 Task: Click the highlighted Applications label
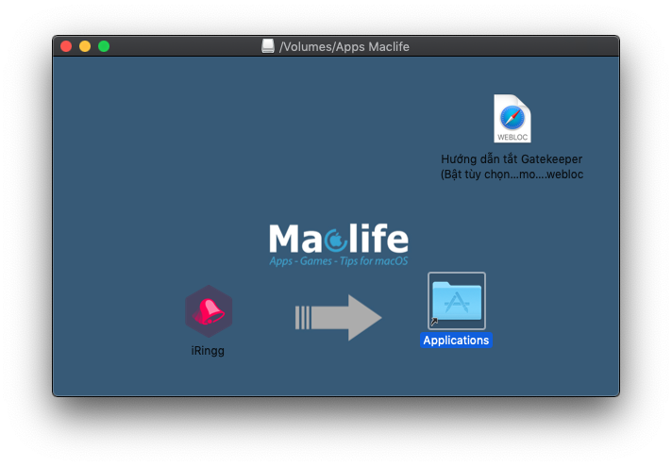(456, 341)
